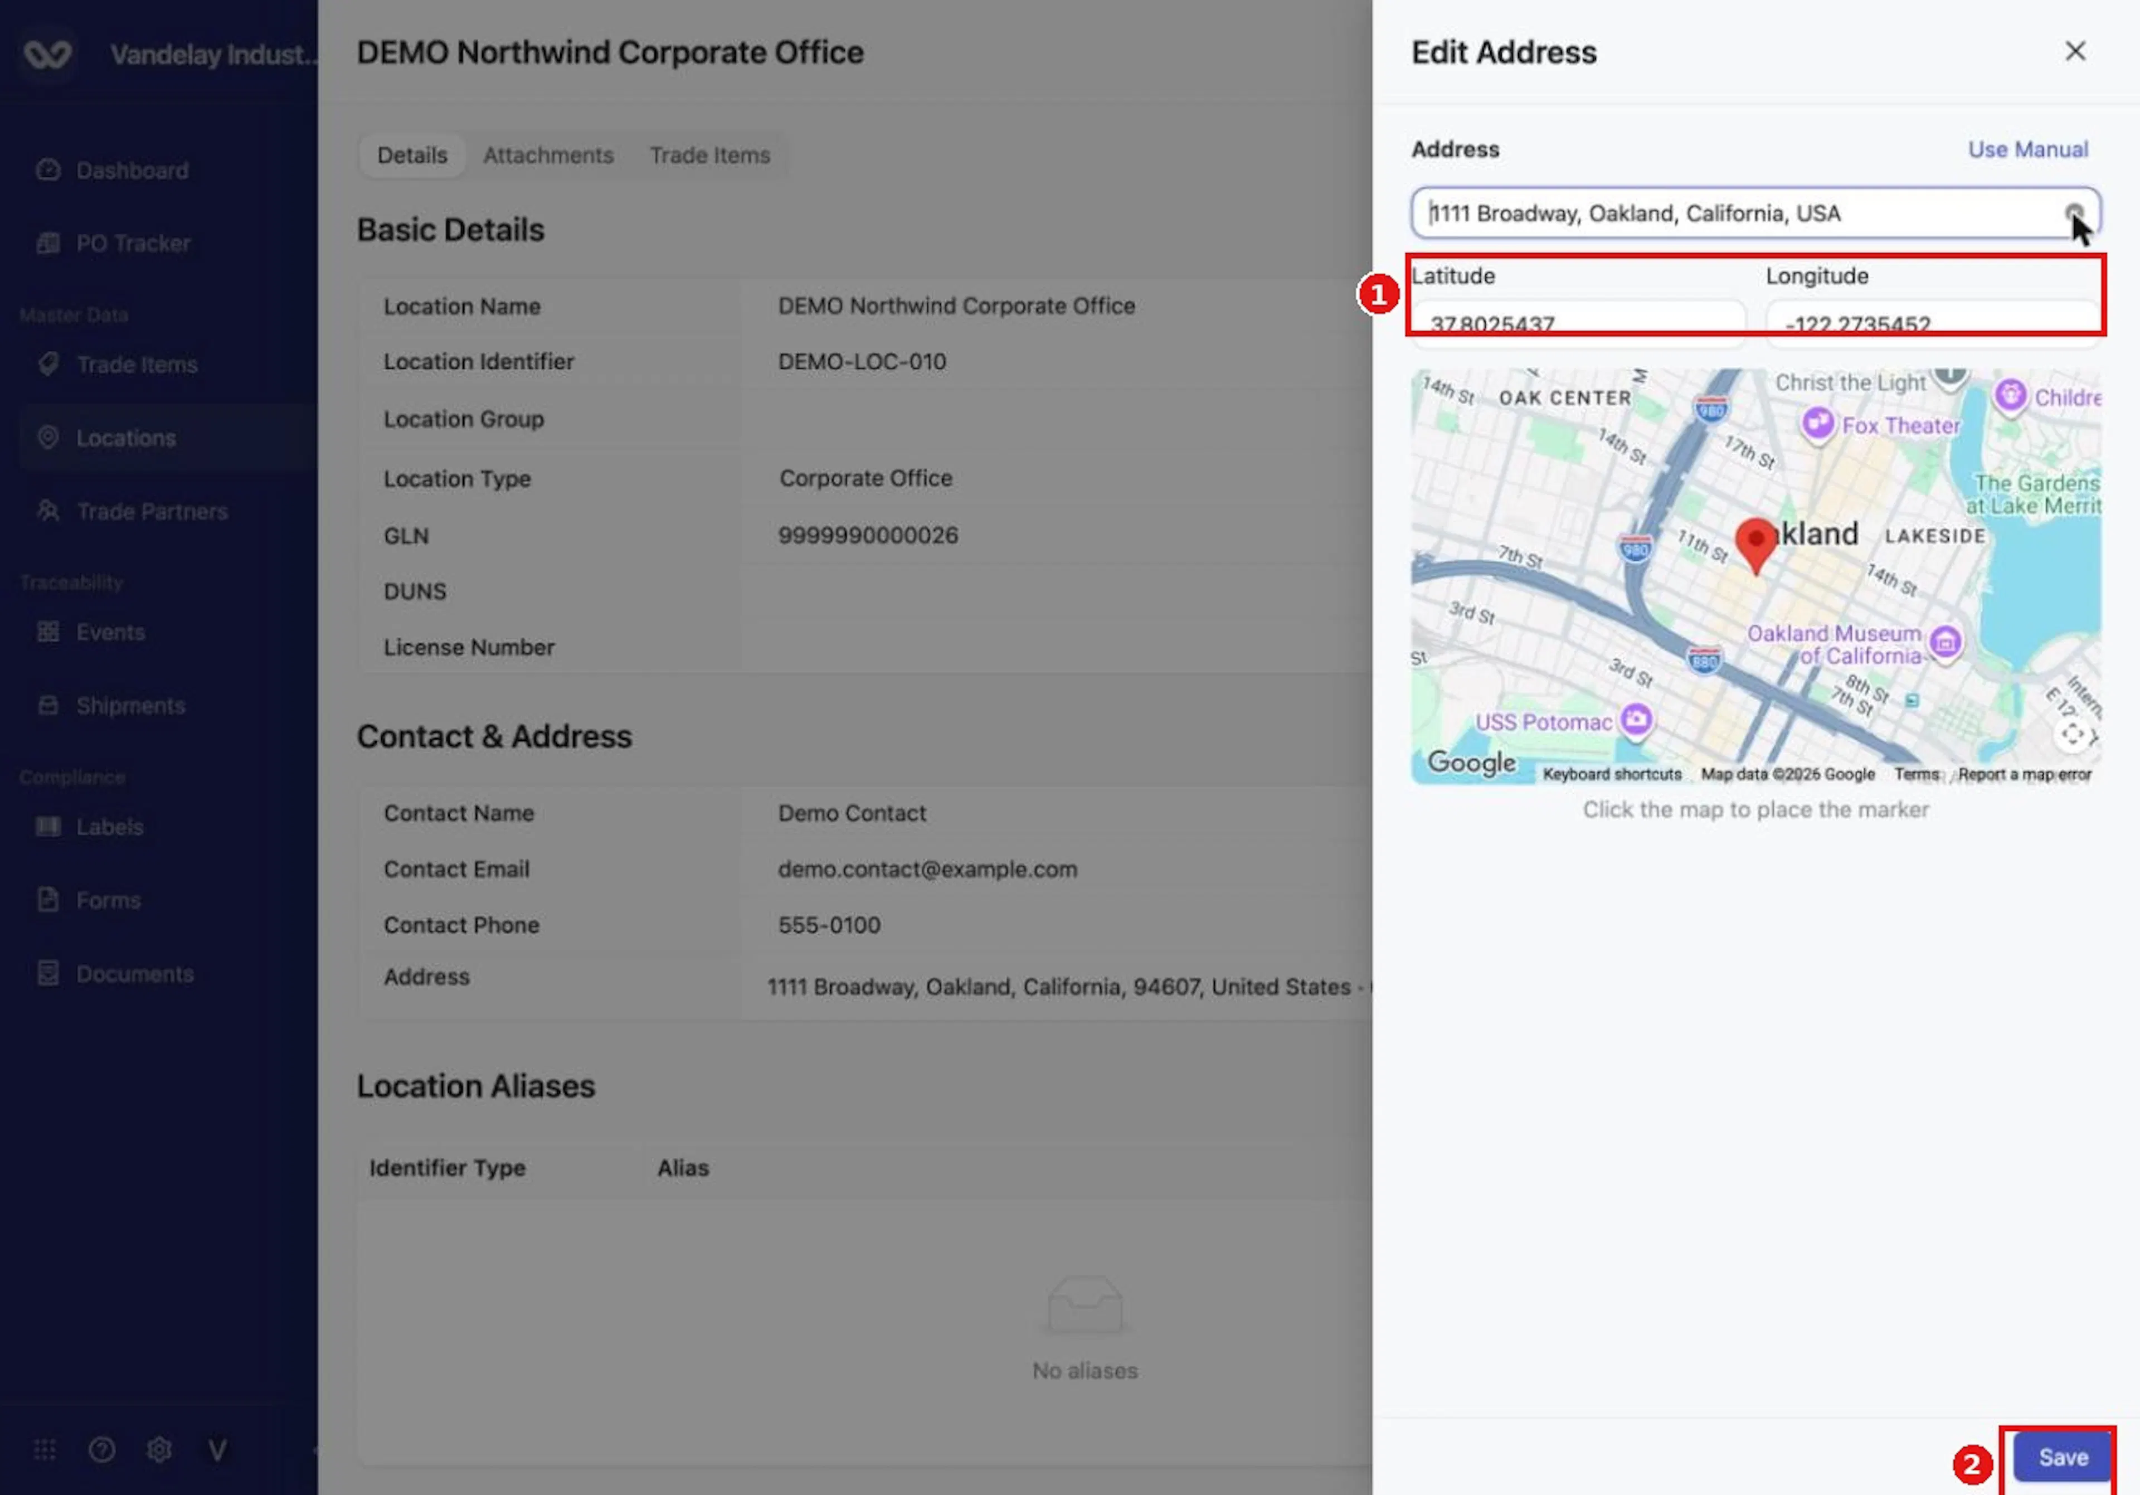The width and height of the screenshot is (2140, 1495).
Task: Open the apps grid icon at the bottom left
Action: pyautogui.click(x=45, y=1449)
